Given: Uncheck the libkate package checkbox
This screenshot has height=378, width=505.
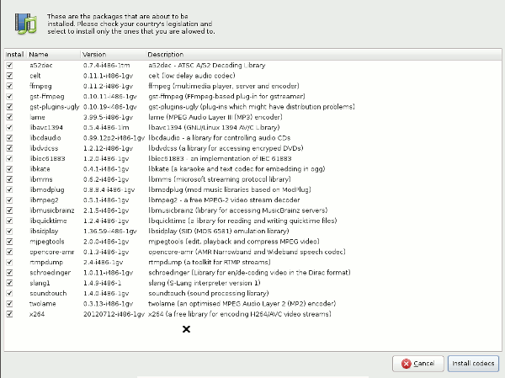Looking at the screenshot, I should (9, 169).
